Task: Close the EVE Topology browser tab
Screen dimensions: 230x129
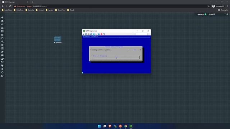Action: 28,2
